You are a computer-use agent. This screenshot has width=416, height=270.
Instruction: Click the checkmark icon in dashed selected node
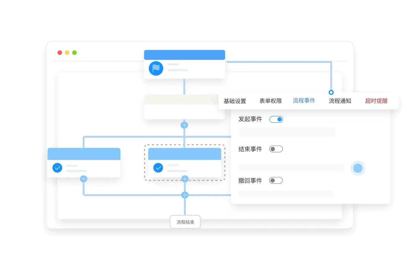tap(158, 168)
